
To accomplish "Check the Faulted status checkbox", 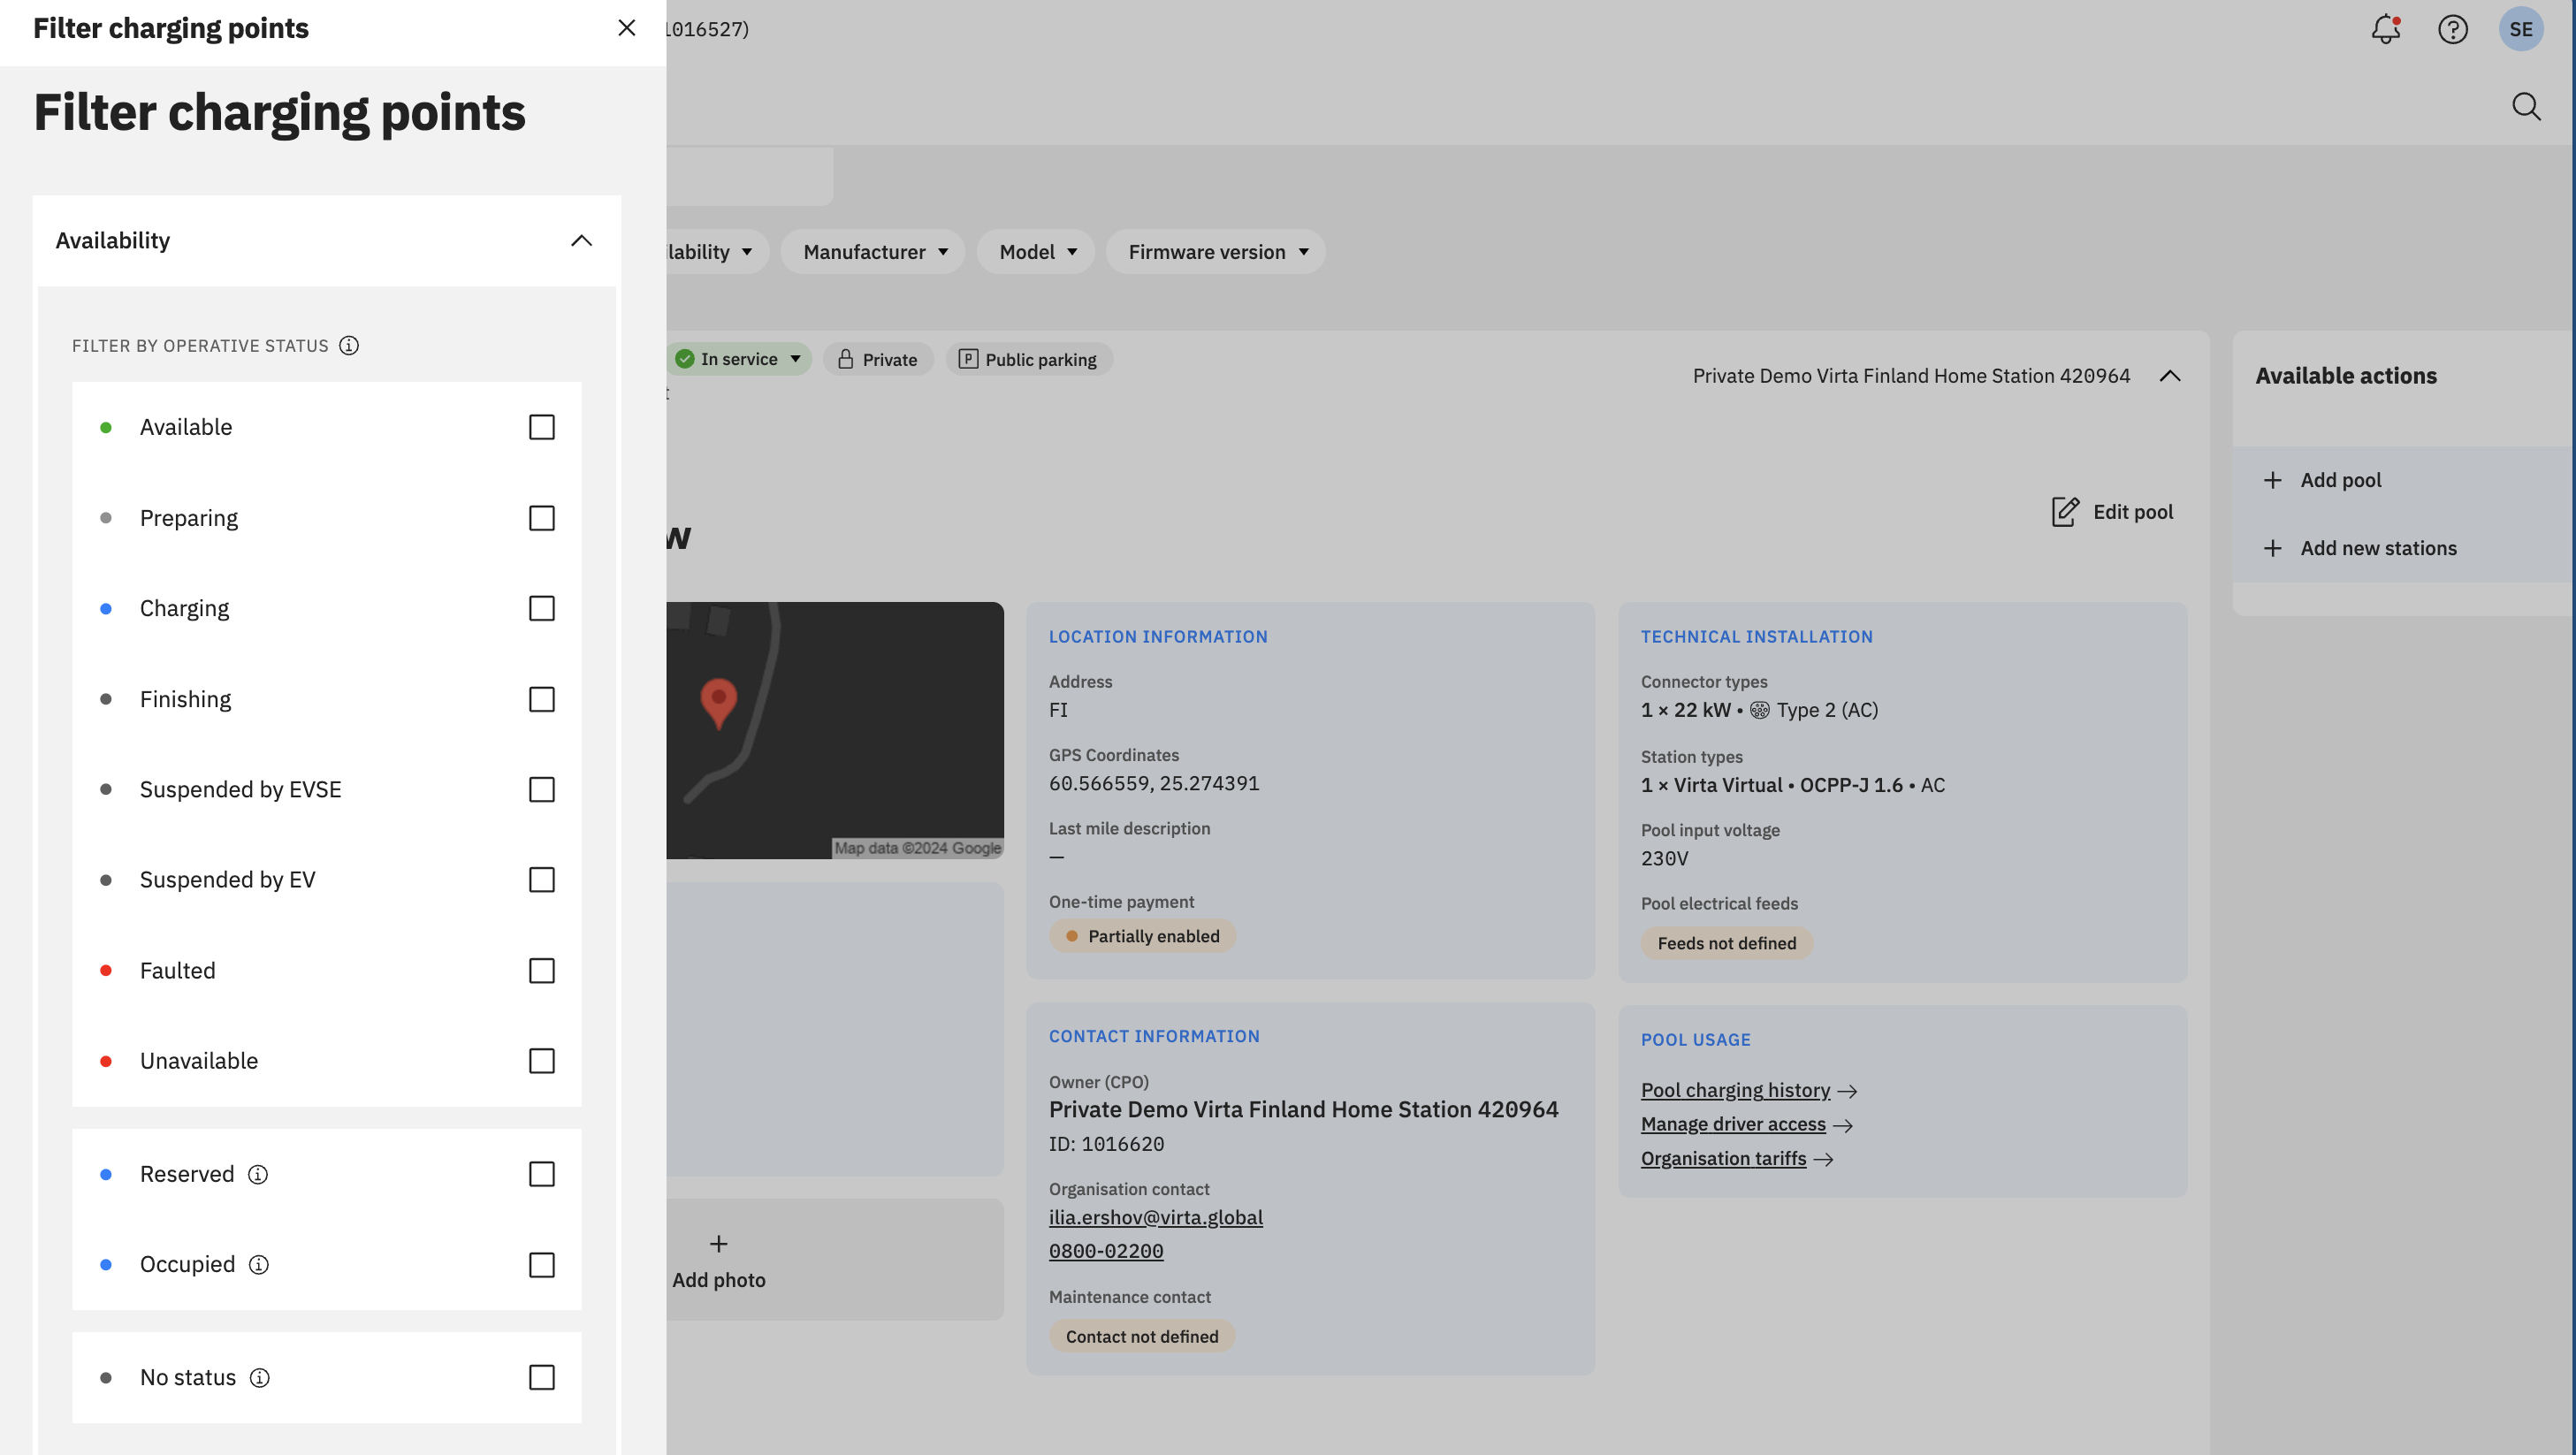I will click(541, 971).
